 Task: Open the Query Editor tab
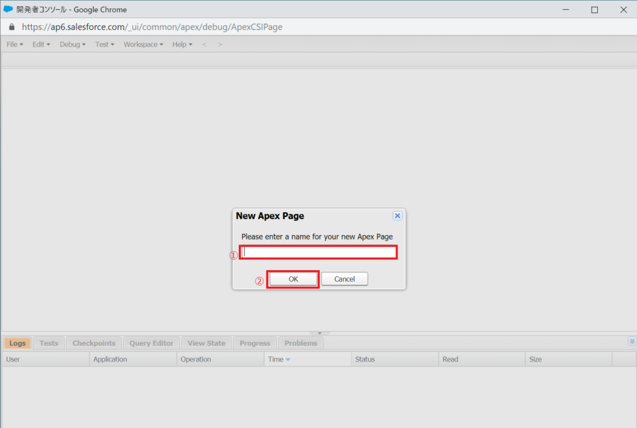click(x=151, y=343)
